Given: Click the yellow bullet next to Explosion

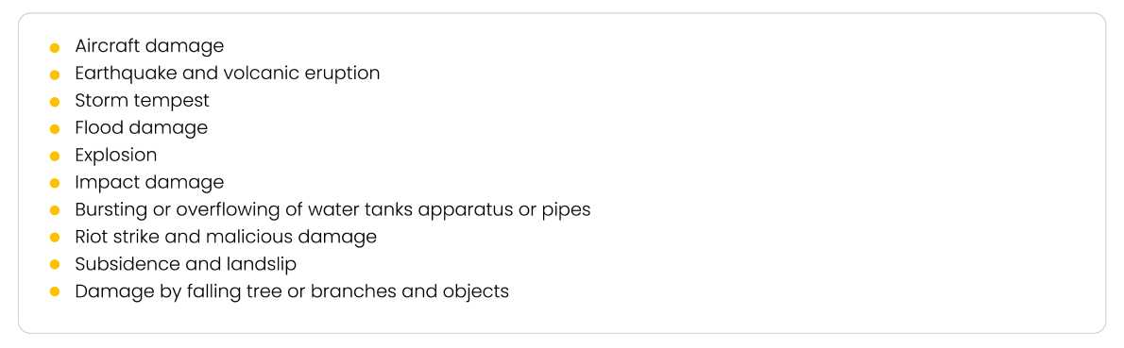Looking at the screenshot, I should click(x=55, y=157).
